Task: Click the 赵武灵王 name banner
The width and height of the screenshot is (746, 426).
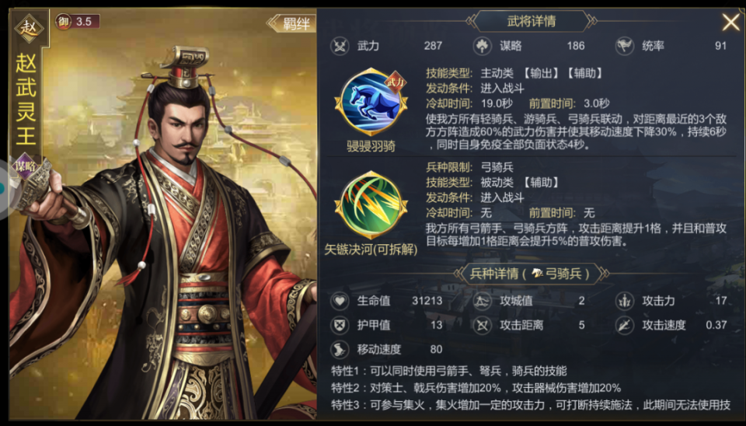Action: 26,99
